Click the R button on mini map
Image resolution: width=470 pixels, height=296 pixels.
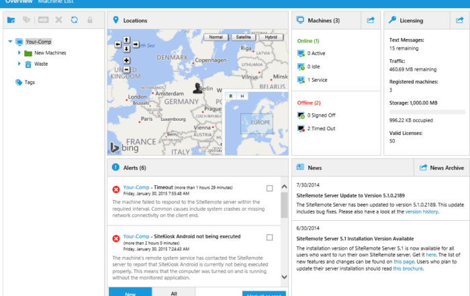231,96
